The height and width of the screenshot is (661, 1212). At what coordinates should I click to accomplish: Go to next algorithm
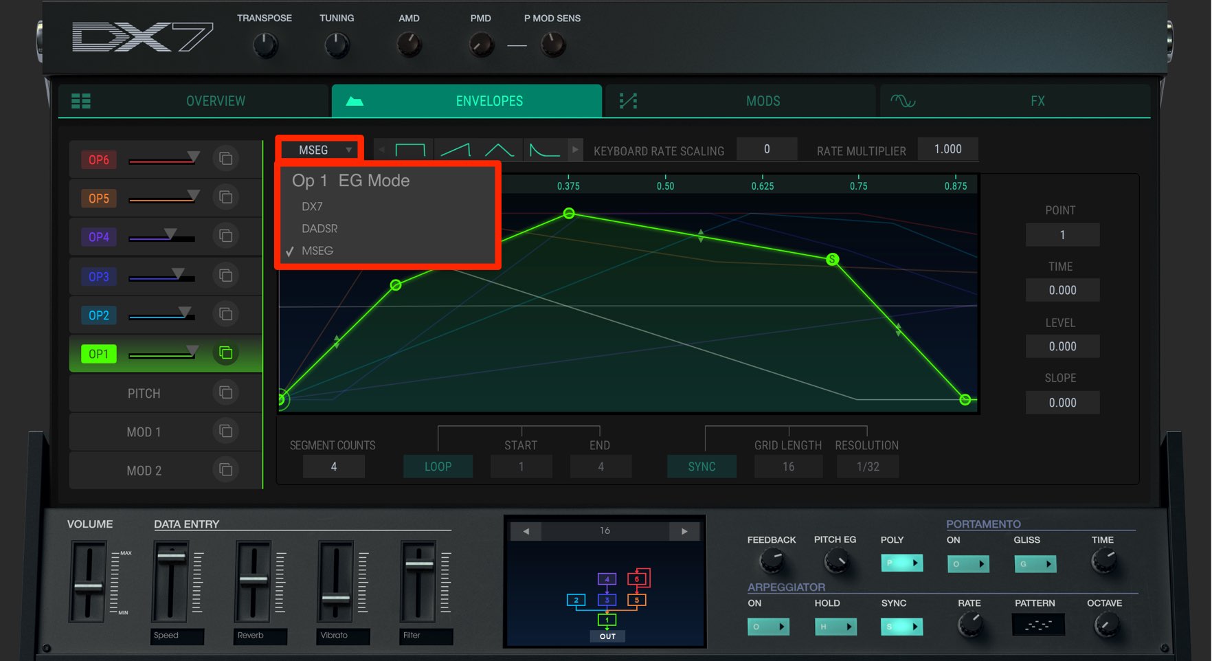pos(684,531)
